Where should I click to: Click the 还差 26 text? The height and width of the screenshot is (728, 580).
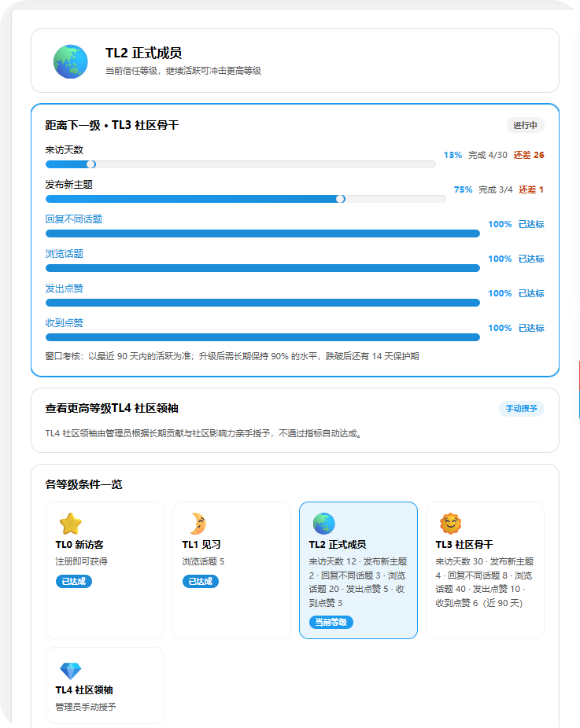[528, 155]
